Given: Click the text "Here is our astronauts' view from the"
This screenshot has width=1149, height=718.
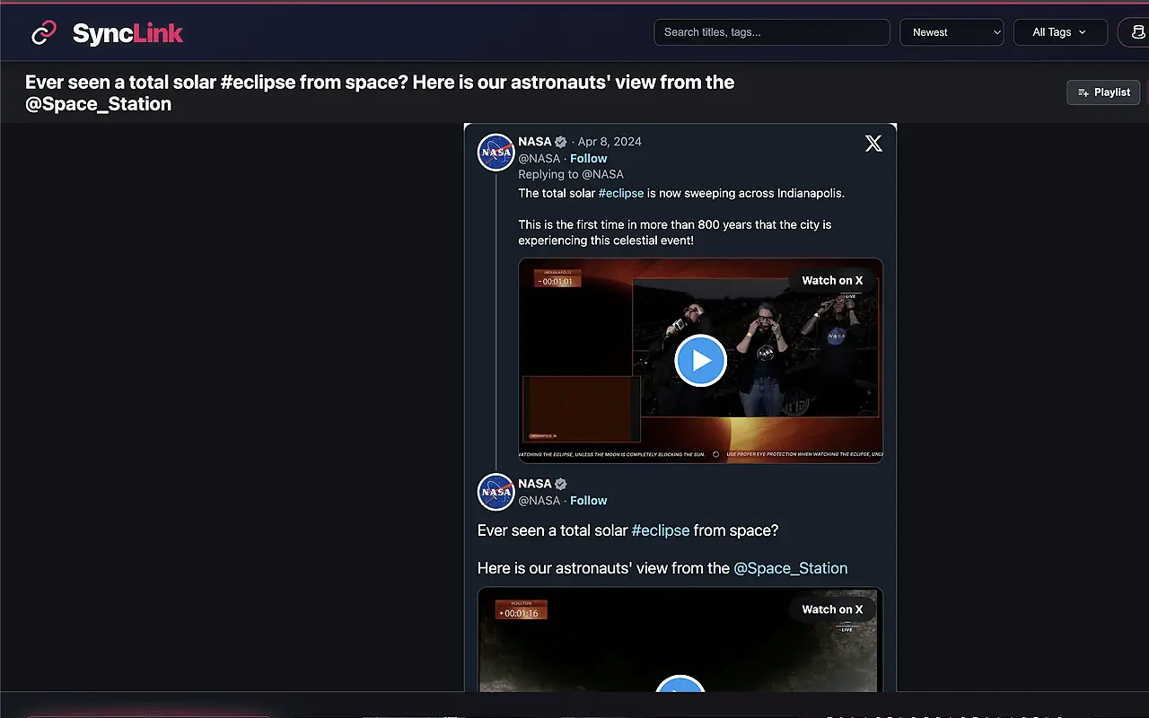Looking at the screenshot, I should coord(604,568).
